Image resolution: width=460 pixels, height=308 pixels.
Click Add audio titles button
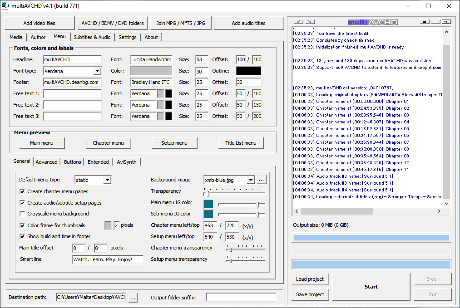(x=249, y=23)
